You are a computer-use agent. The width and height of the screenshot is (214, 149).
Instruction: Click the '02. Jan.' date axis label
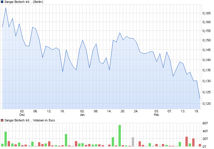(x=83, y=113)
